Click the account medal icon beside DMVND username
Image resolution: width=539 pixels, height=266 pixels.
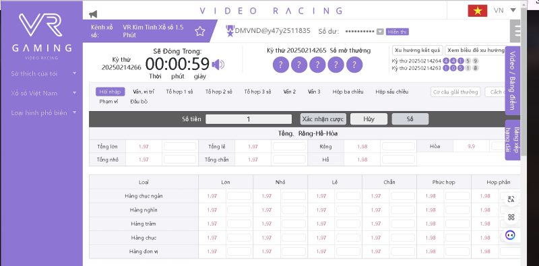(x=230, y=31)
